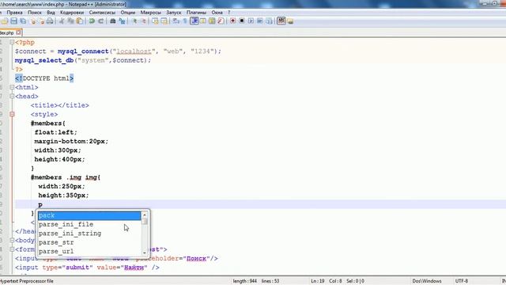Save the file with the floppy disk icon
Image resolution: width=506 pixels, height=285 pixels.
14,21
